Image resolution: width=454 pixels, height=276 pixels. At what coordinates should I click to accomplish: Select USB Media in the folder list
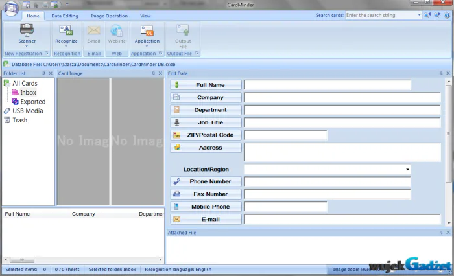click(27, 111)
